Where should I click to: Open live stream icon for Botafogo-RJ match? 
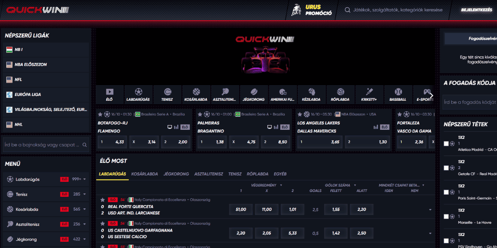(169, 127)
